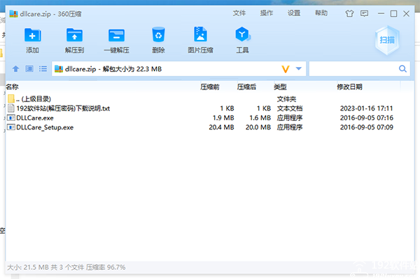Sort by 名称 column header
Viewport: 420px width, 279px height.
(x=13, y=87)
